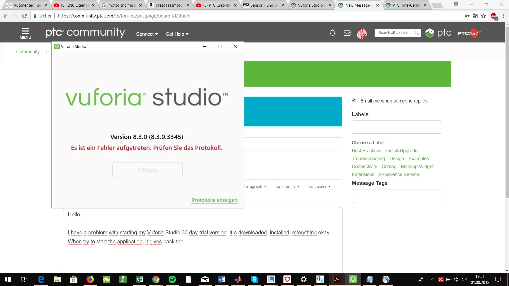This screenshot has width=509, height=286.
Task: Click the Labels input field
Action: tap(396, 127)
